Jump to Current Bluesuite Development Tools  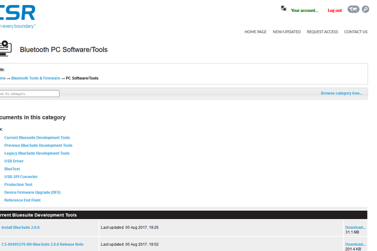point(37,137)
